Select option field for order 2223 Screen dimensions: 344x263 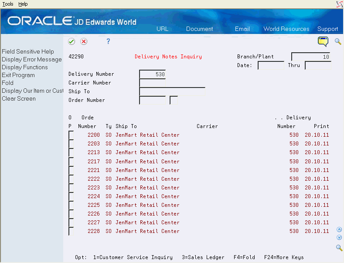coord(71,188)
